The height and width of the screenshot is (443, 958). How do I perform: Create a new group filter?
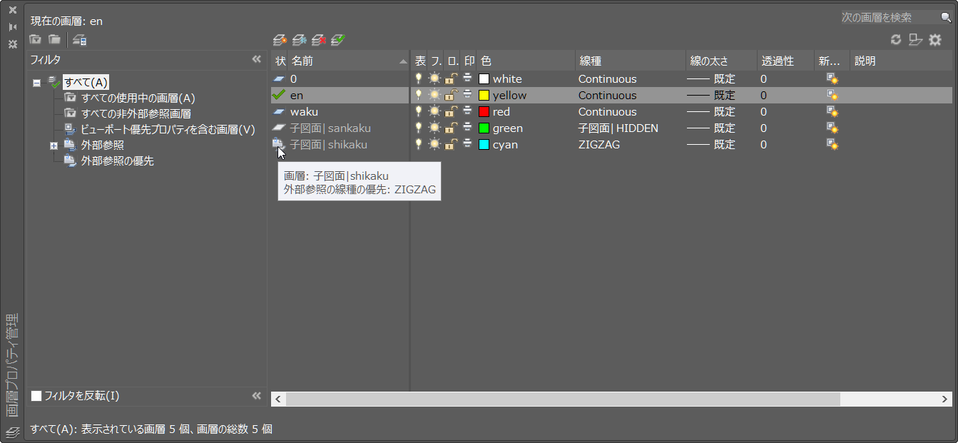pos(55,39)
